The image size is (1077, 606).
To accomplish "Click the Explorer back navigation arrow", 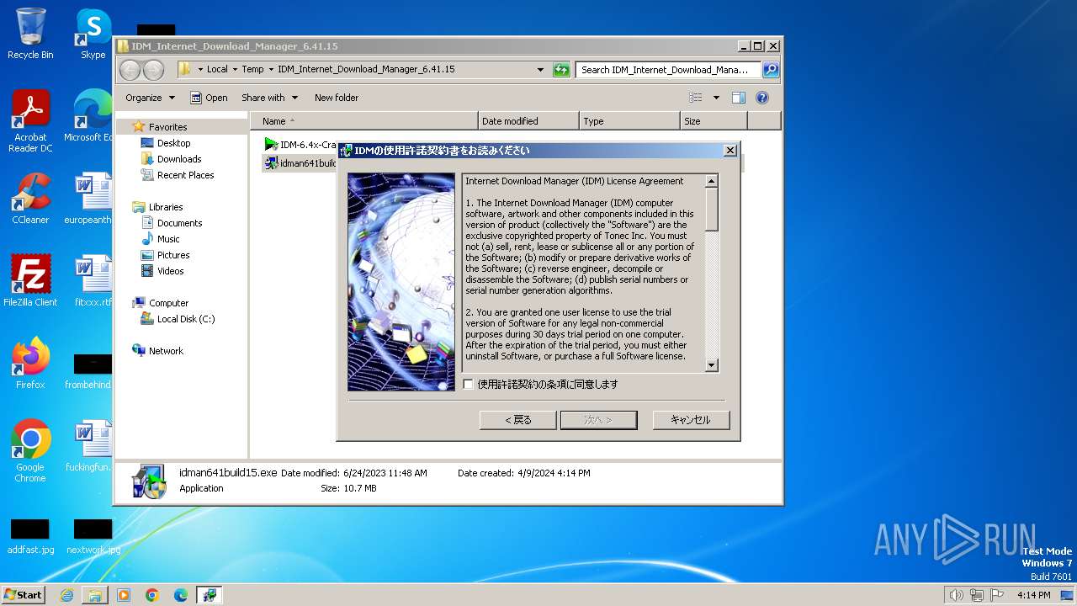I will click(130, 70).
